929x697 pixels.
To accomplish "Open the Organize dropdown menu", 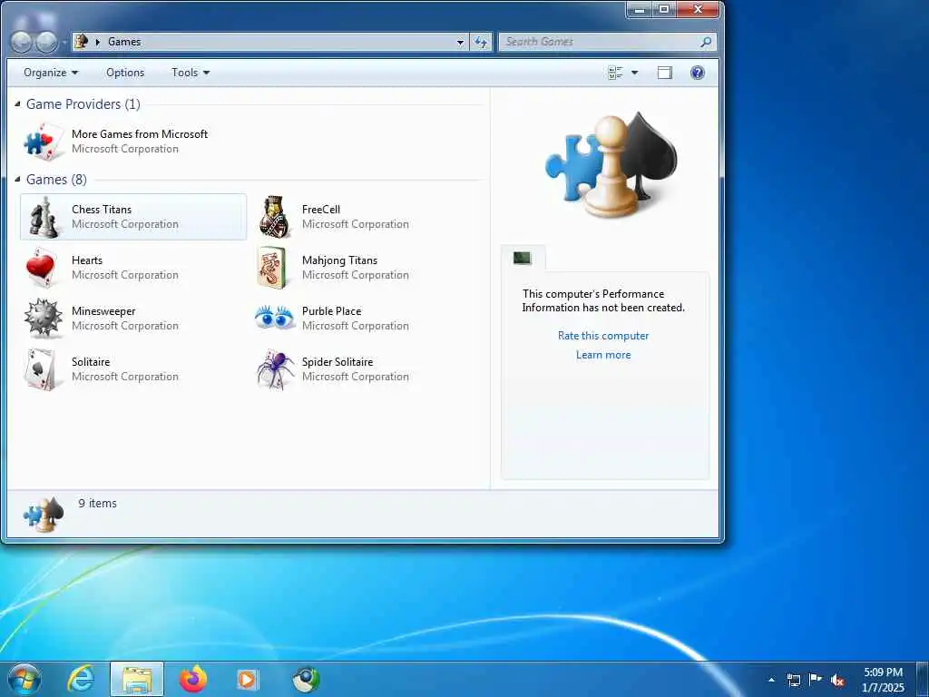I will point(51,73).
